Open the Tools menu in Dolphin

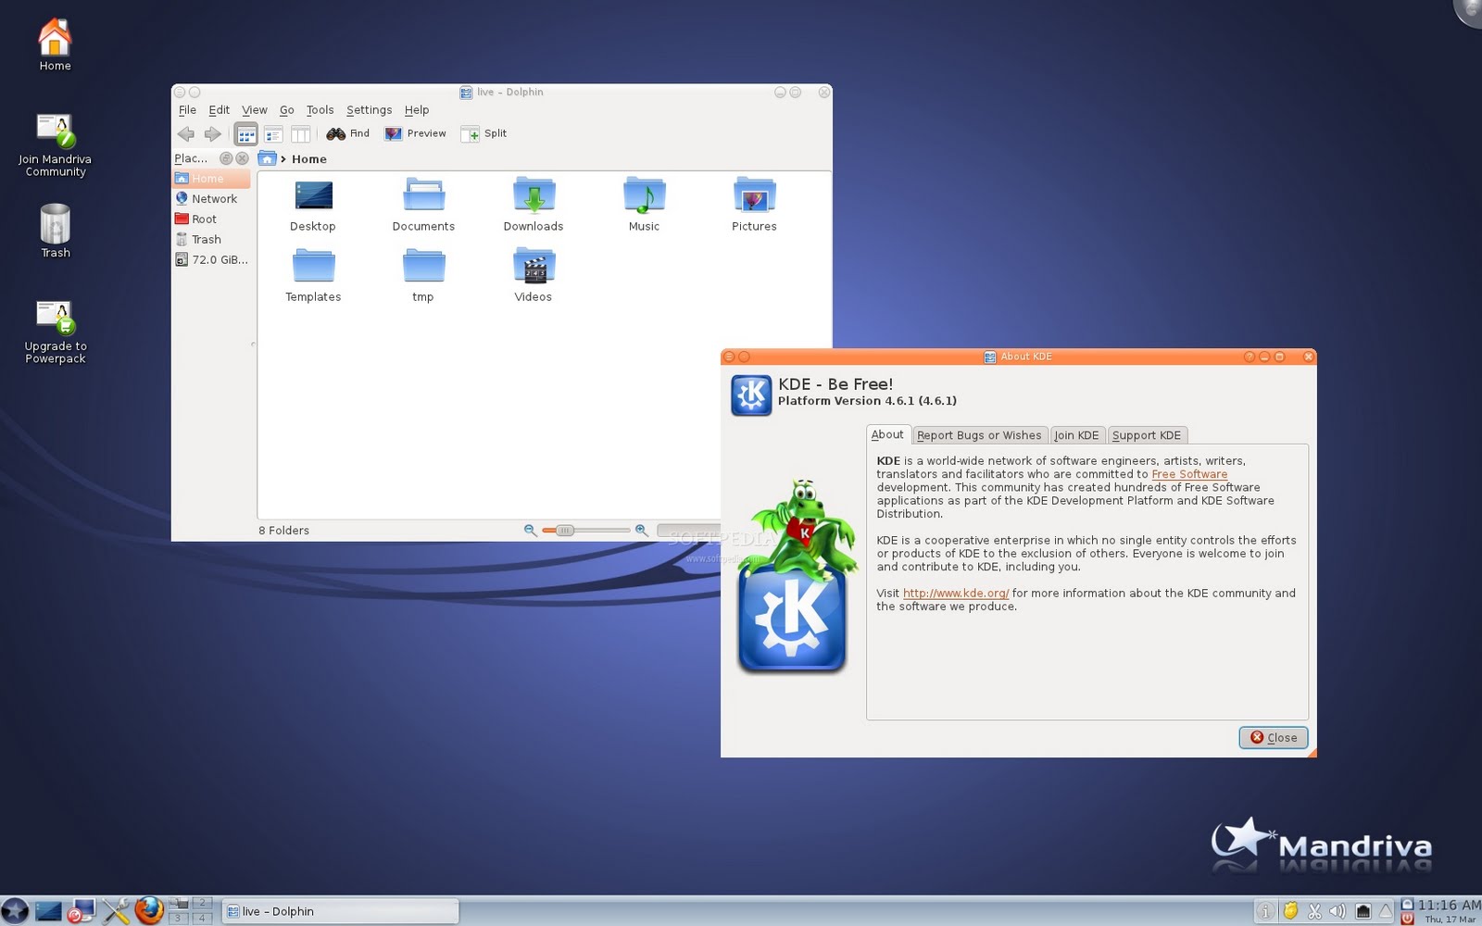pos(320,109)
